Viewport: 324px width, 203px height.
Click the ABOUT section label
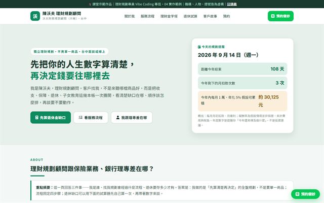pos(37,160)
